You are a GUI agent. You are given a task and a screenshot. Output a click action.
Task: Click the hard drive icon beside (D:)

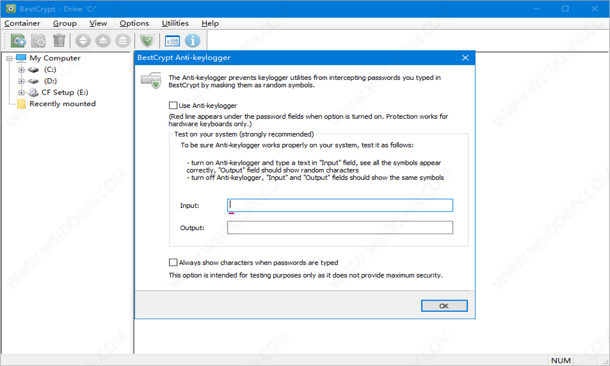(34, 81)
